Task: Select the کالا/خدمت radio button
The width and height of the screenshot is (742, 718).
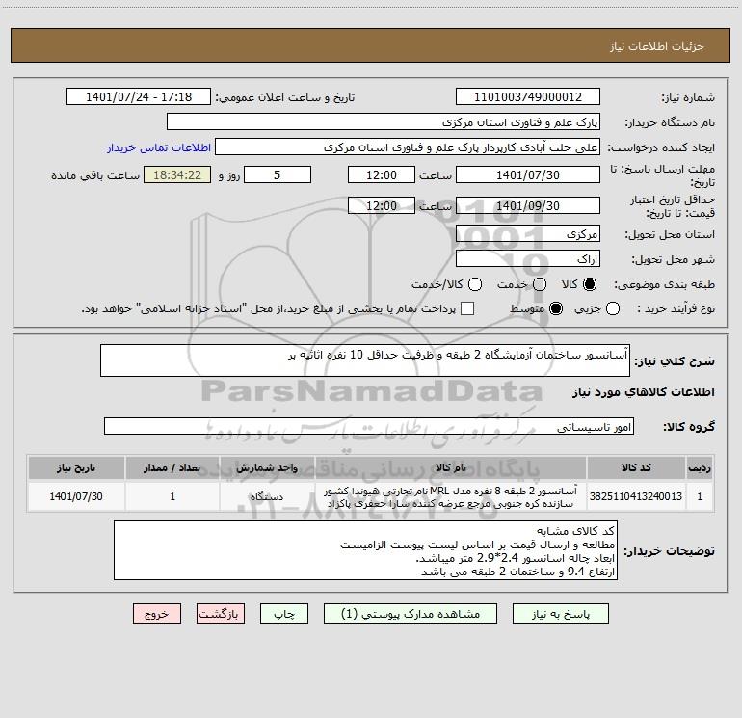Action: (475, 284)
